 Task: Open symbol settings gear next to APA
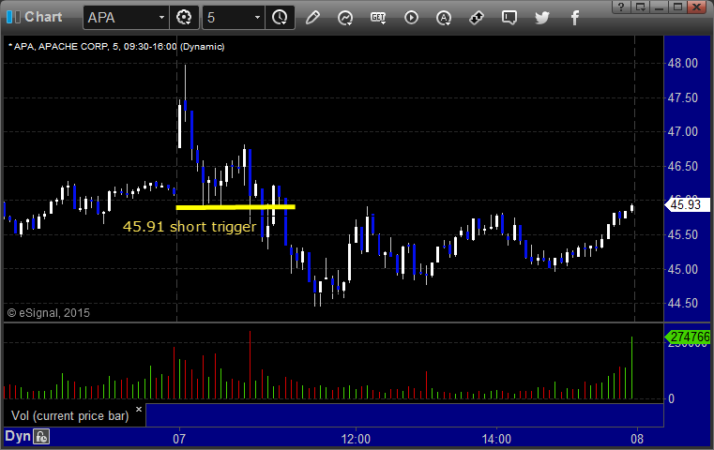(184, 18)
